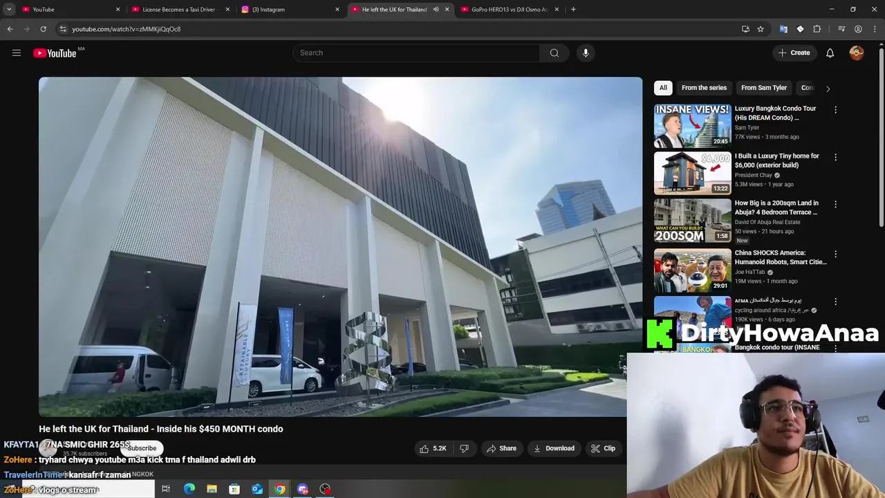The height and width of the screenshot is (498, 885).
Task: Clip the video
Action: [603, 448]
